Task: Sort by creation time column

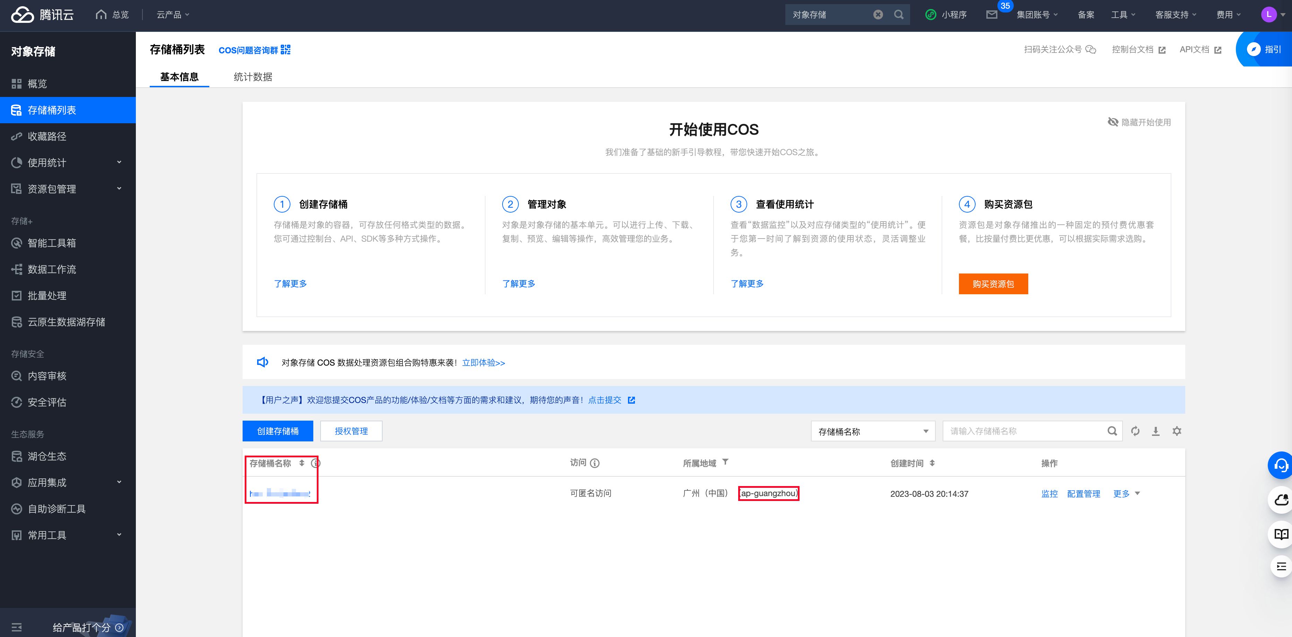Action: 932,463
